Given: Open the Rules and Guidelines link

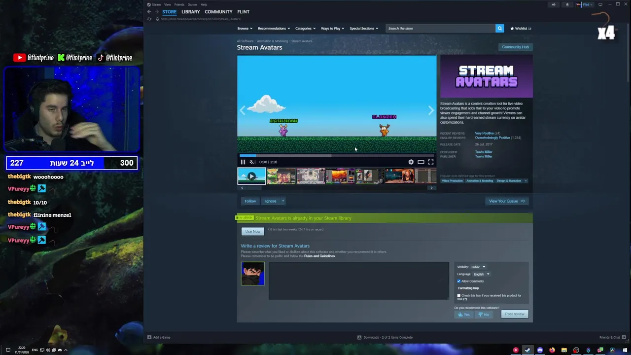Looking at the screenshot, I should [319, 256].
